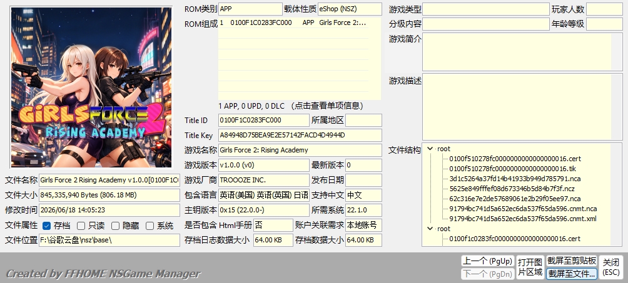This screenshot has width=628, height=283.
Task: Open image folder via 打开图片区域 button
Action: (530, 267)
